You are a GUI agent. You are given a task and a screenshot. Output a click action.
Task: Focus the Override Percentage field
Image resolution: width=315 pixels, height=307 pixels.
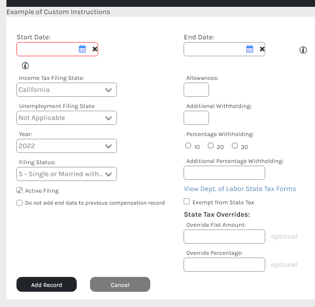224,265
